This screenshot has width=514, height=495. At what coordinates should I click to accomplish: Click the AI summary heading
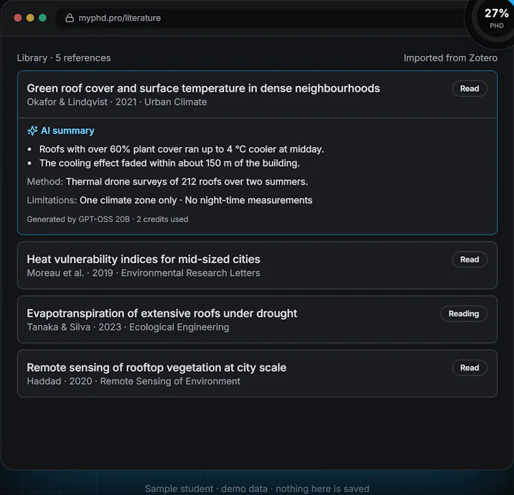tap(67, 131)
